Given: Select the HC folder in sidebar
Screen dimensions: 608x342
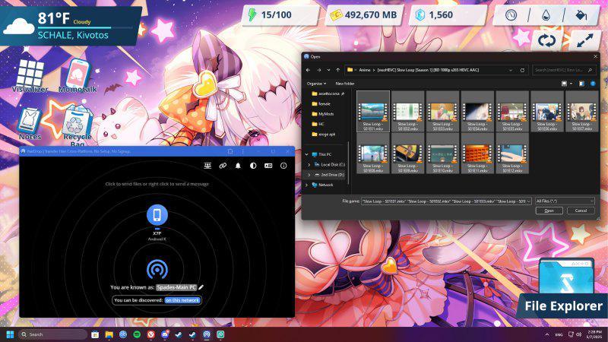Looking at the screenshot, I should pos(318,124).
